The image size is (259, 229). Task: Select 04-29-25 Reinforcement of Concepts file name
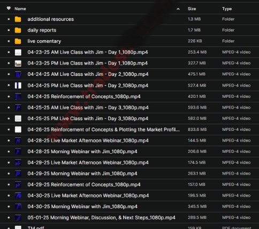(84, 185)
